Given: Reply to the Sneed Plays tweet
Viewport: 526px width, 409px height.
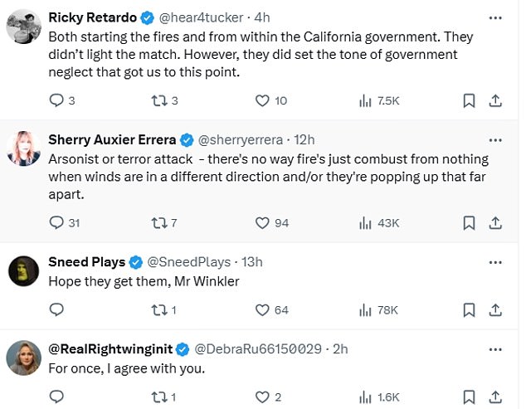Looking at the screenshot, I should pos(57,309).
